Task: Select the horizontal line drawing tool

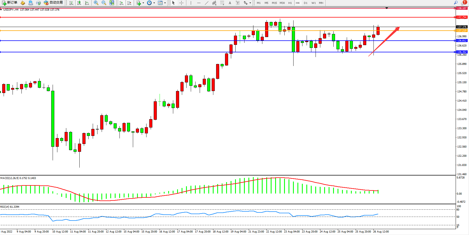Action: pos(199,3)
